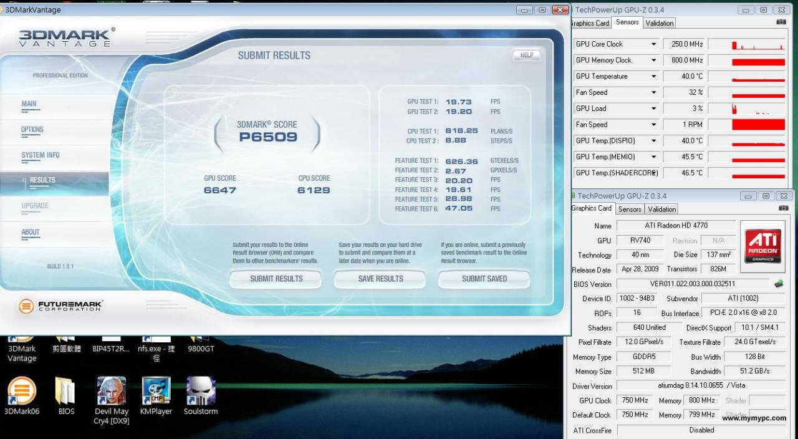Viewport: 798px width, 439px height.
Task: Select the Devil May Cry4 [DX9] icon
Action: (x=112, y=400)
